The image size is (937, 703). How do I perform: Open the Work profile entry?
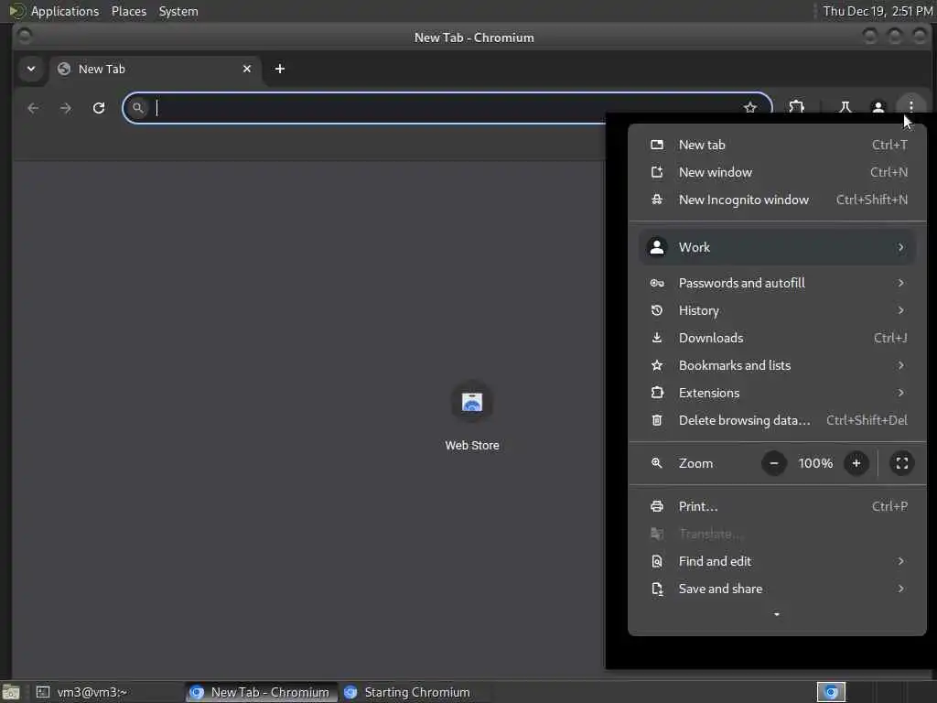778,247
